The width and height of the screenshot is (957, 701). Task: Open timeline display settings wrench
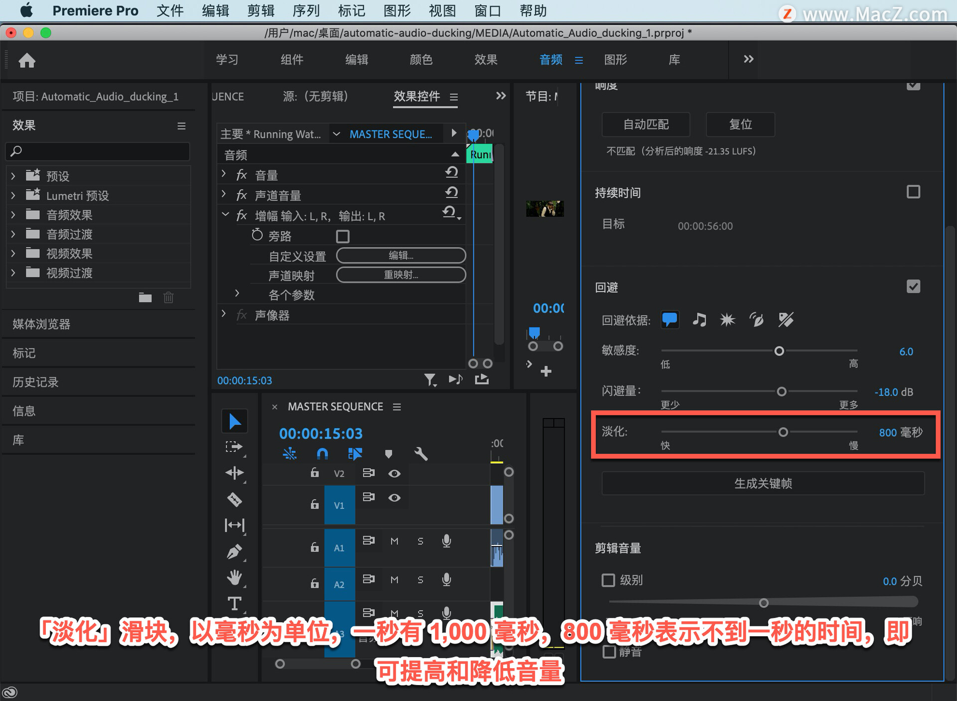coord(421,453)
